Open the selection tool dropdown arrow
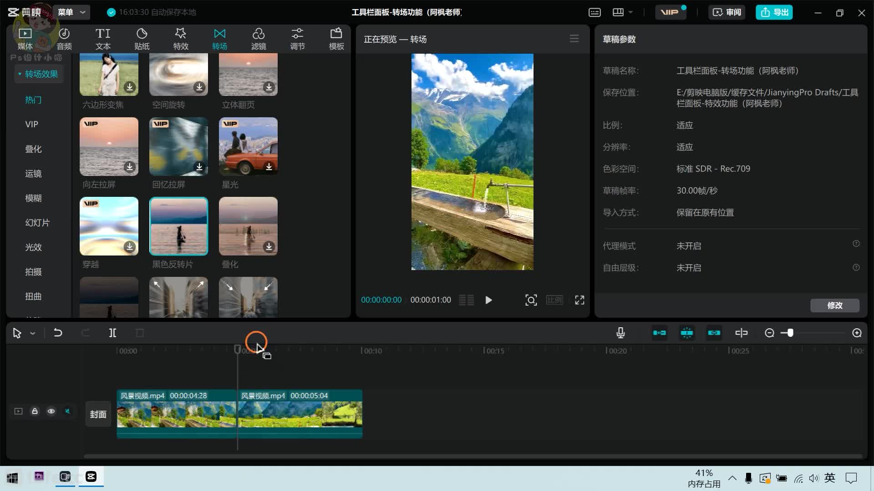The image size is (874, 491). click(x=33, y=333)
